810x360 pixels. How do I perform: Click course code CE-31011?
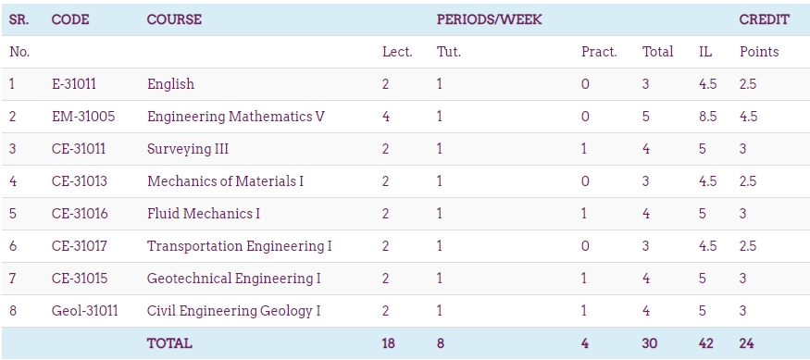pos(79,149)
